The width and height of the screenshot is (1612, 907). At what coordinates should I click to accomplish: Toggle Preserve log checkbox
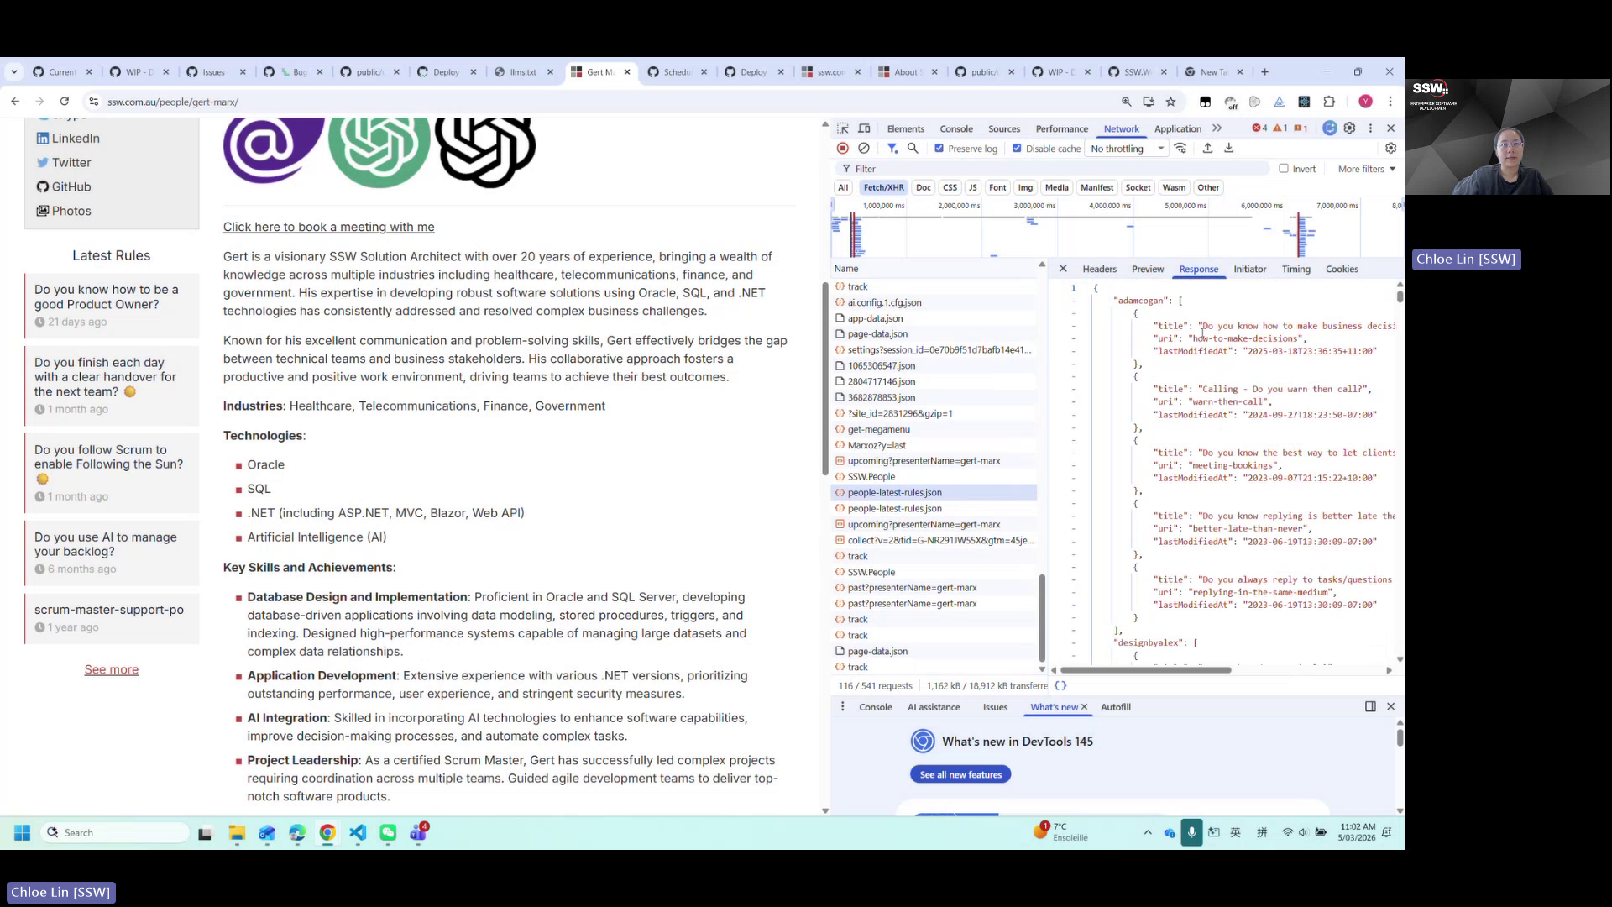[x=939, y=149]
